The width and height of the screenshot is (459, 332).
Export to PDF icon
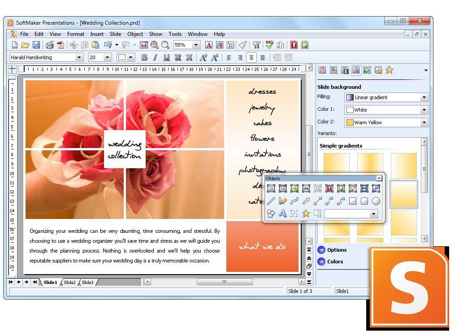pos(61,45)
